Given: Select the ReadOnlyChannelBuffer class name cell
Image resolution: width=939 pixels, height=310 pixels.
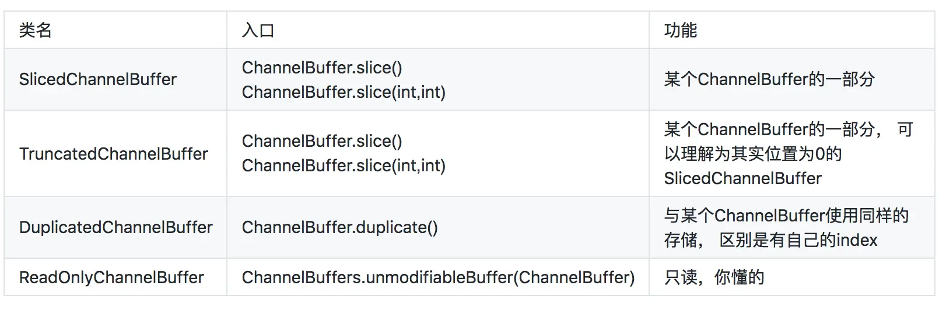Looking at the screenshot, I should (x=111, y=277).
